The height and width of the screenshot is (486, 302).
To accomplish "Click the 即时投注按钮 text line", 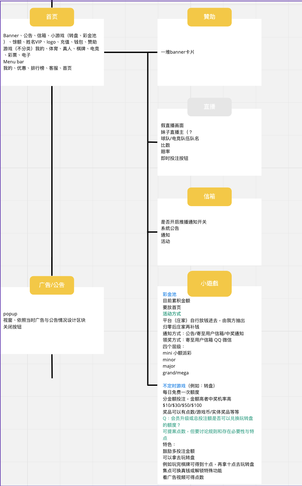I will (174, 158).
